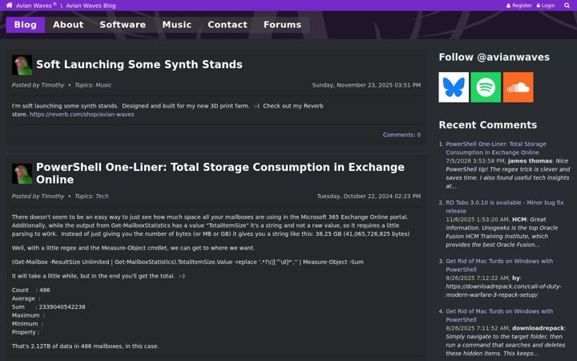Click the home icon in top bar
This screenshot has width=577, height=361.
(9, 5)
